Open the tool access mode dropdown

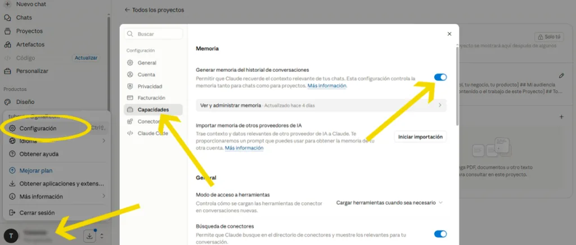click(389, 202)
